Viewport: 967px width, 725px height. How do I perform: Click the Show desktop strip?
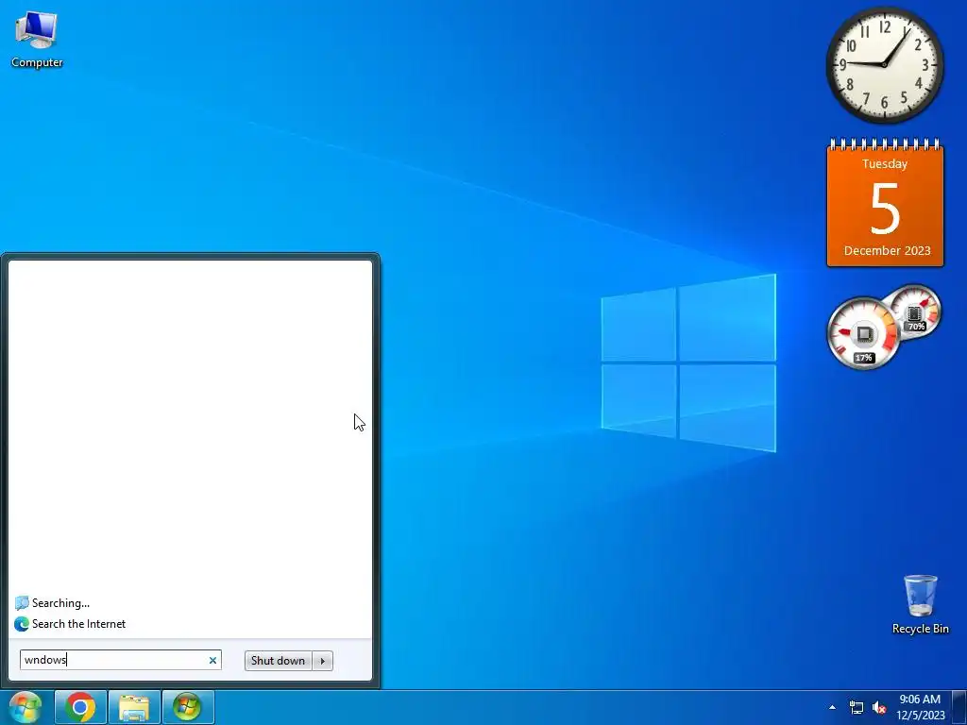click(x=959, y=707)
